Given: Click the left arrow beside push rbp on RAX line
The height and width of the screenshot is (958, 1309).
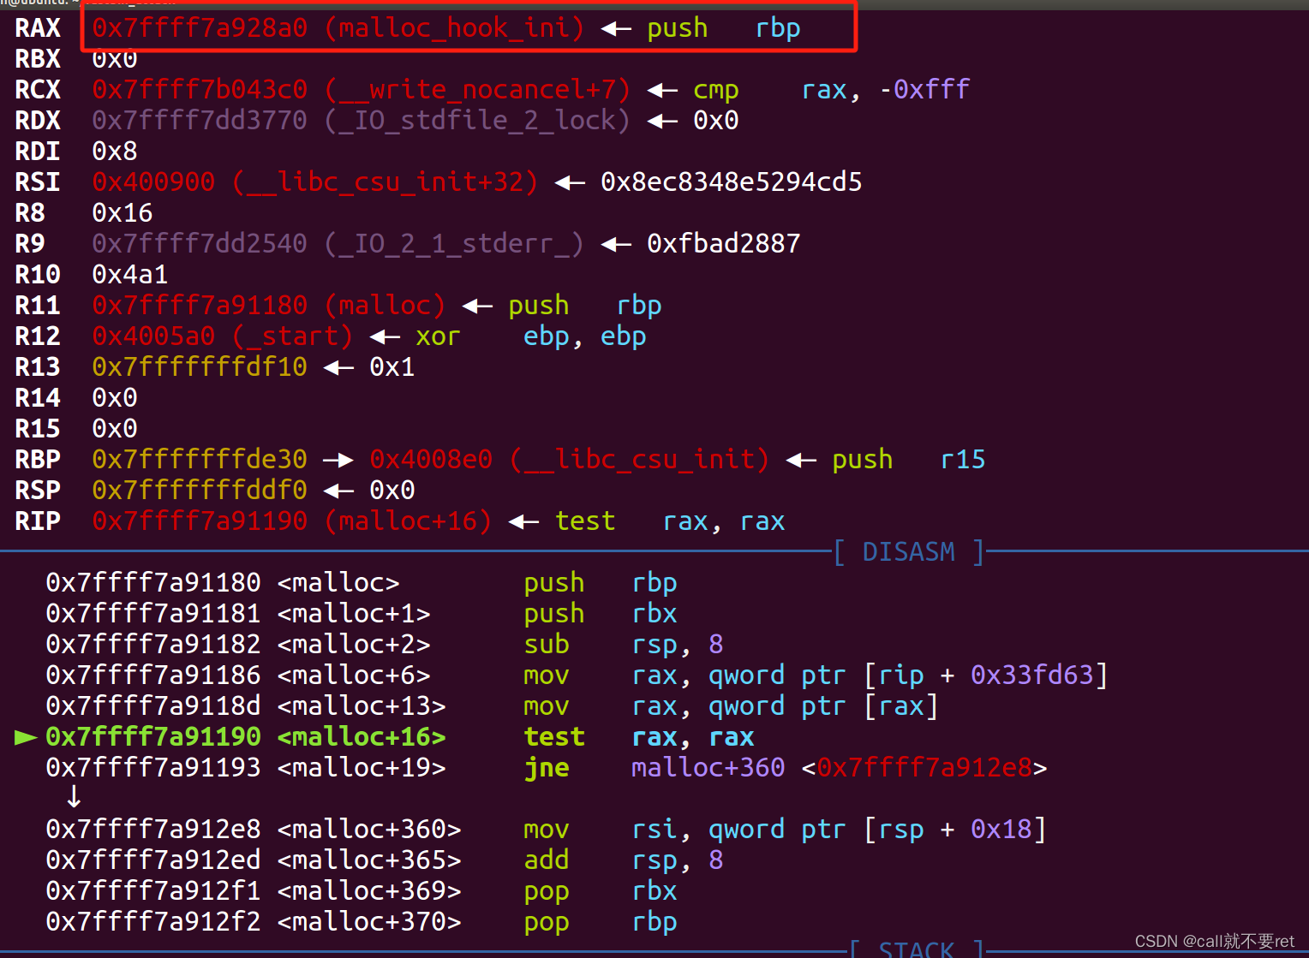Looking at the screenshot, I should click(x=613, y=27).
